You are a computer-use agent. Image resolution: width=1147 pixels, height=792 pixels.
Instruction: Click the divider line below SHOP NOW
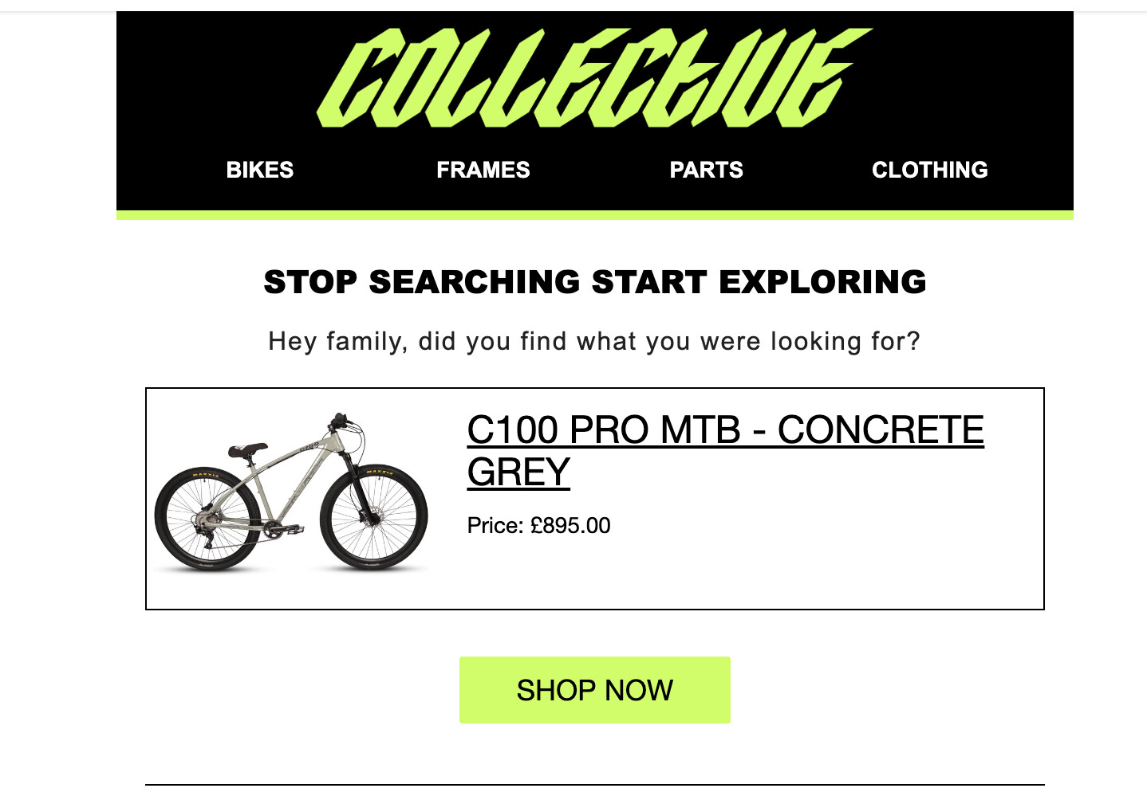click(x=595, y=785)
